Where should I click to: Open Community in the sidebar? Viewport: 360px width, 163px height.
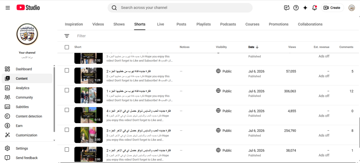point(27,97)
